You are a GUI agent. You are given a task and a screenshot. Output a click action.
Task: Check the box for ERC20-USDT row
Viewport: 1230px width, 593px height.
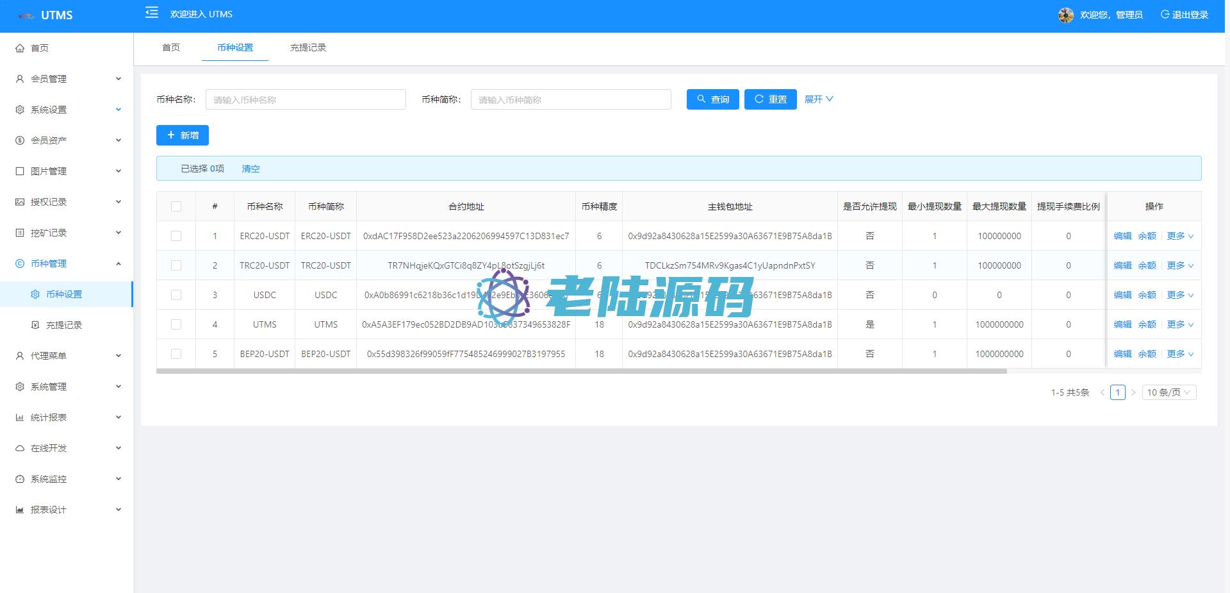(176, 236)
